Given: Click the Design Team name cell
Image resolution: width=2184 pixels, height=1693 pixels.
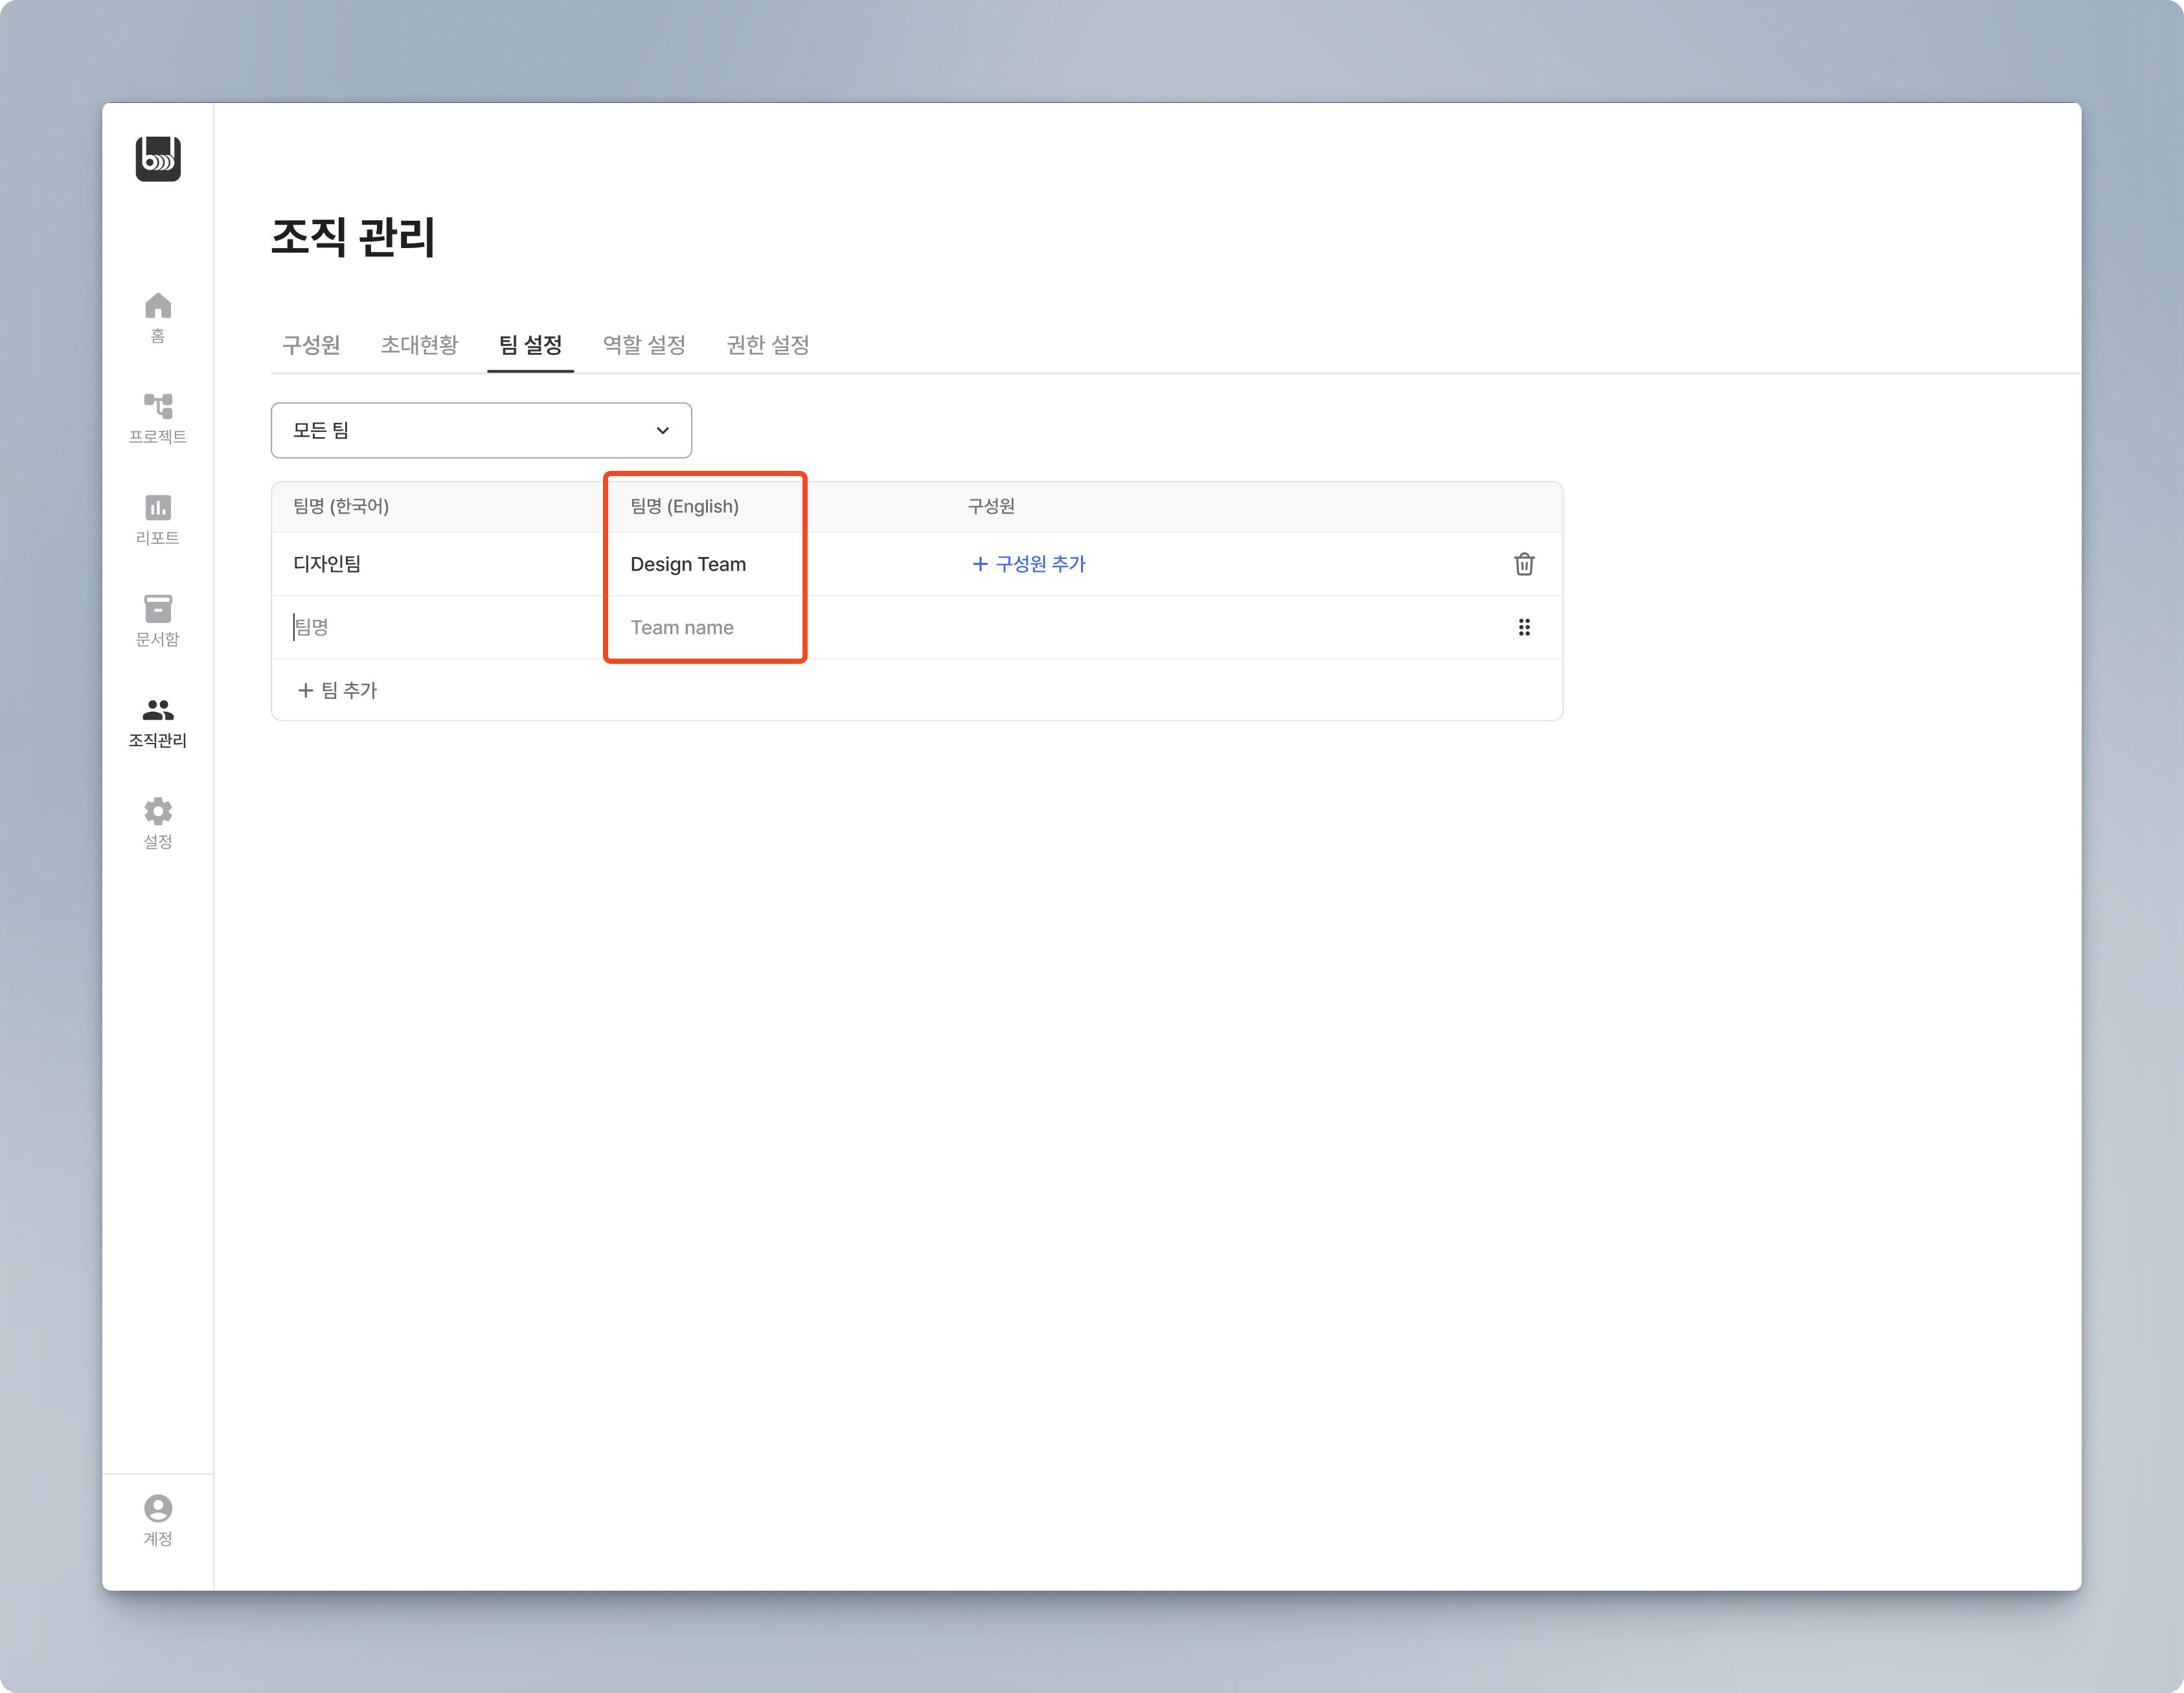Looking at the screenshot, I should 688,564.
